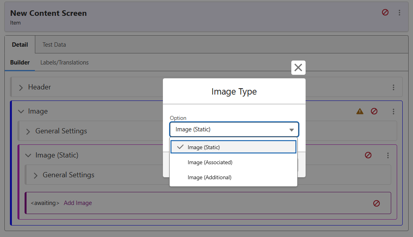This screenshot has width=413, height=237.
Task: Click the Add Image link
Action: 78,203
